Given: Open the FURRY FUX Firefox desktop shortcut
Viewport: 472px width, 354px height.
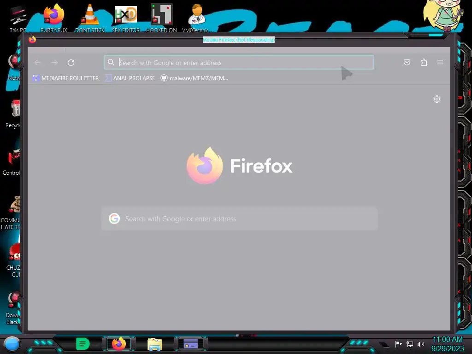Looking at the screenshot, I should [x=54, y=18].
